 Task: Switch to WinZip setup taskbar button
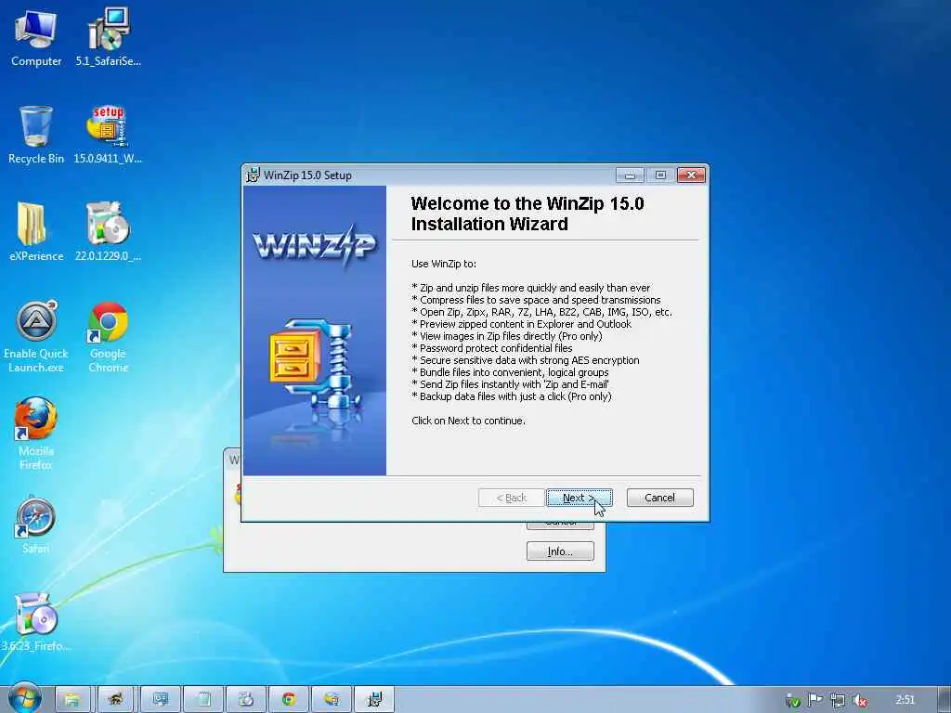pos(374,700)
